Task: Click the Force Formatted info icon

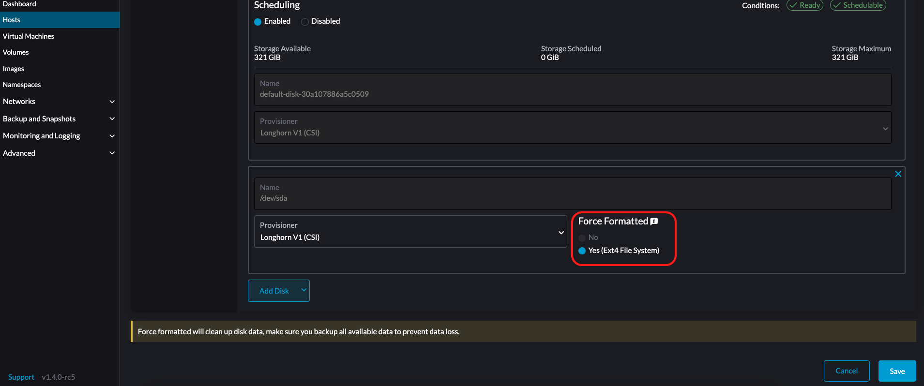Action: pos(654,222)
